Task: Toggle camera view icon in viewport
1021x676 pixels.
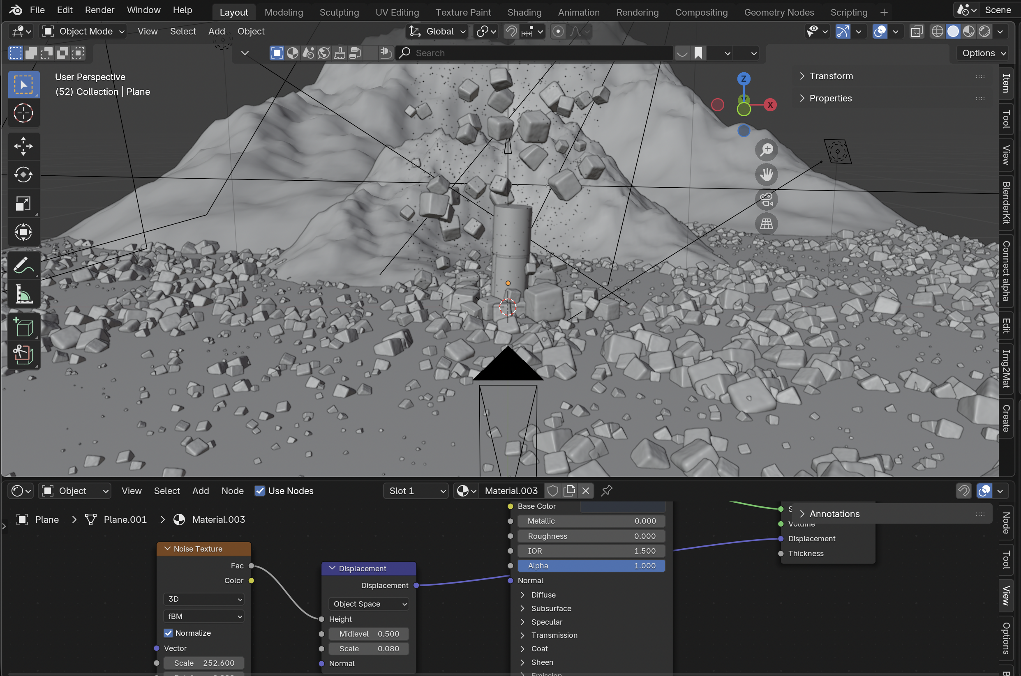Action: tap(767, 199)
